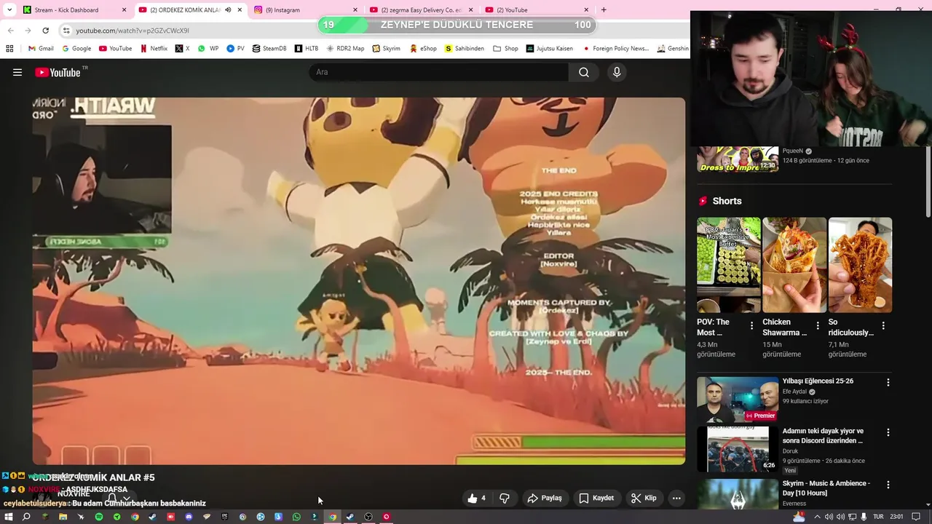Open Discord from the taskbar
Viewport: 932px width, 524px height.
189,517
